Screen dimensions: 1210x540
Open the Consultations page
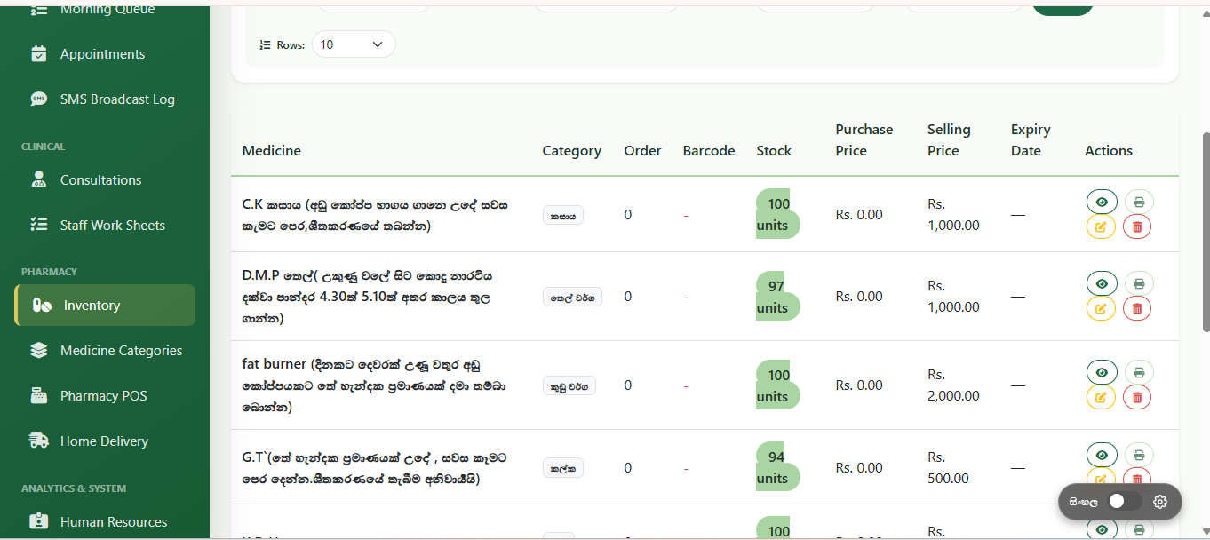point(105,180)
